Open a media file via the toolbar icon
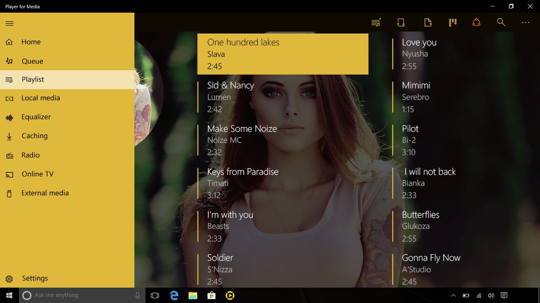Viewport: 540px width, 303px height. 428,22
